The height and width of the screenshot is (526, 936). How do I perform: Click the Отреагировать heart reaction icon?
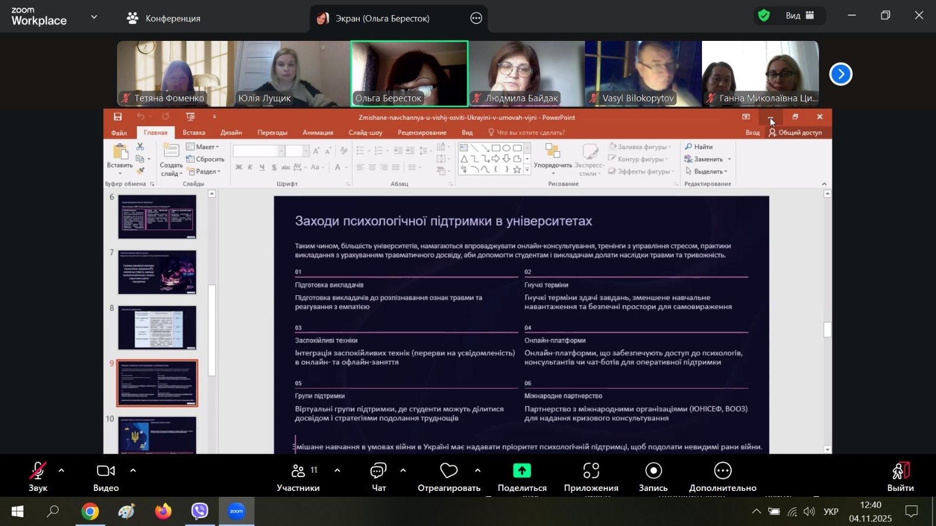tap(449, 472)
